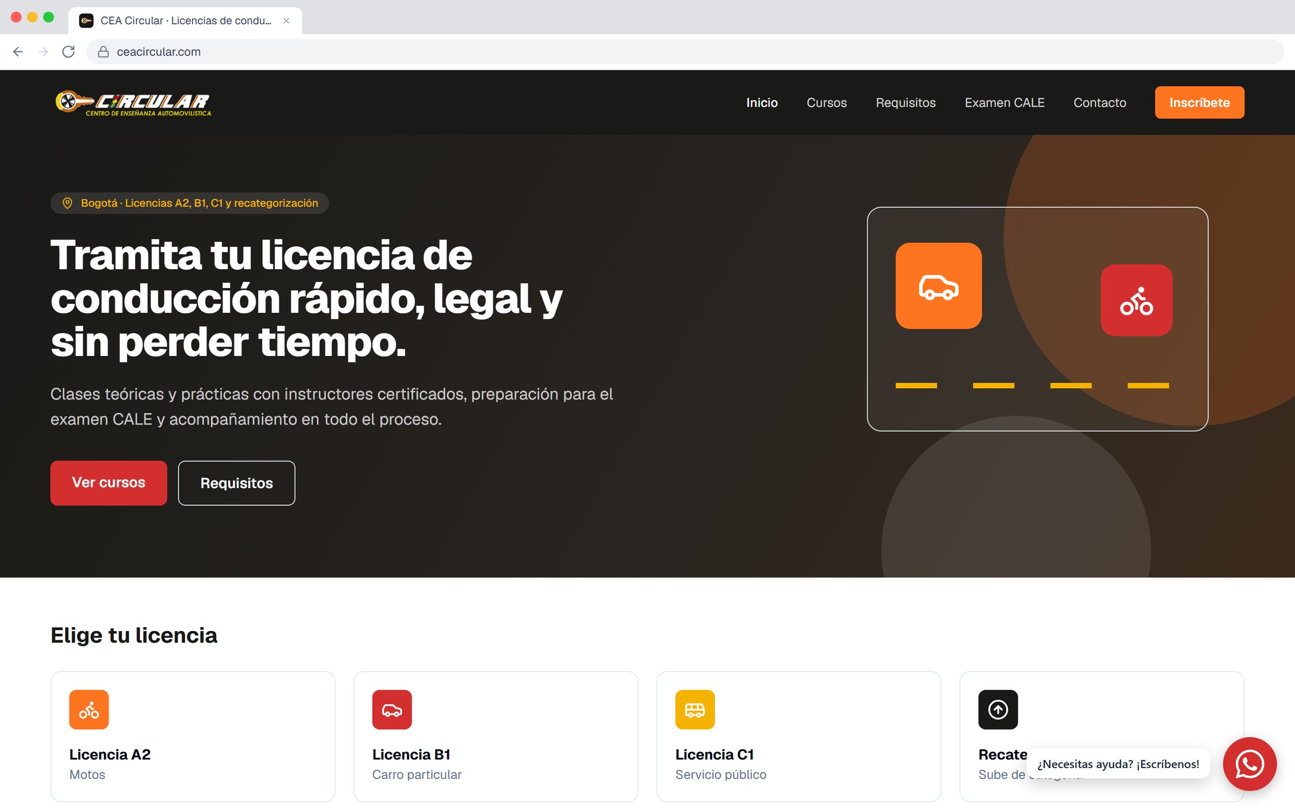Open the Licencia A2 card title
Screen dimensions: 1295x809
(110, 755)
